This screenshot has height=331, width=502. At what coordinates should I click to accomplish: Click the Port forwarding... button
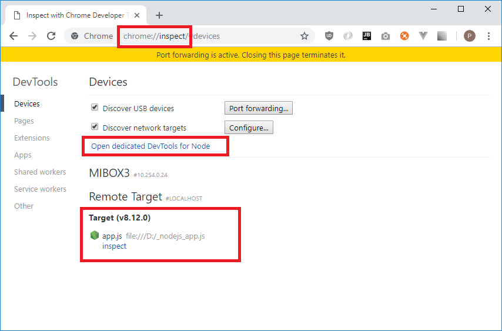click(x=259, y=108)
